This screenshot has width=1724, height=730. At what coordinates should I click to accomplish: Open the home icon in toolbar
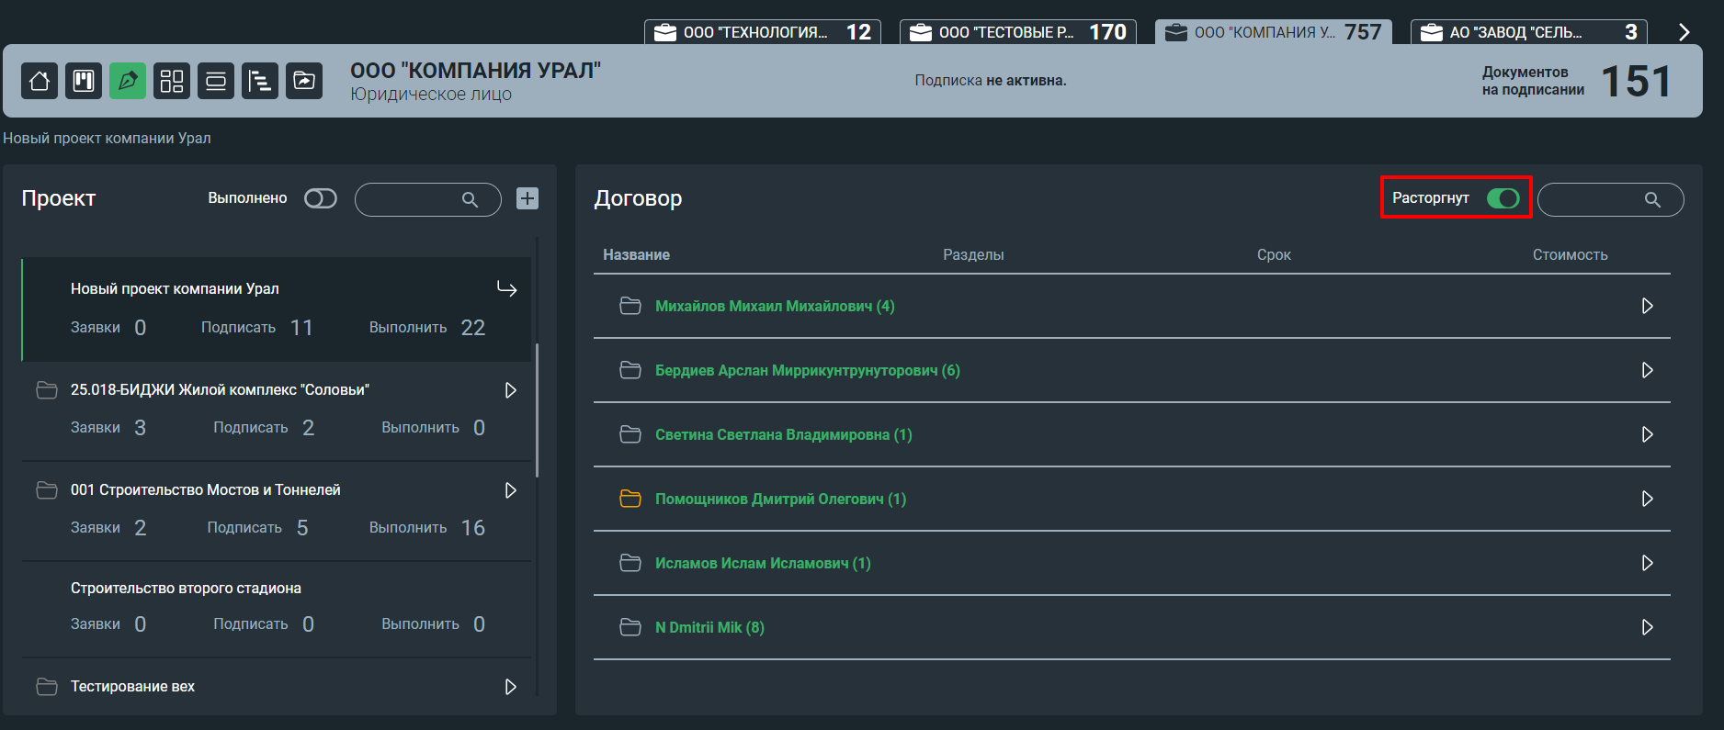[x=40, y=81]
